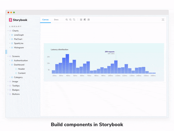The image size is (174, 131).
Task: Select the Tooltips folder label
Action: click(x=16, y=86)
